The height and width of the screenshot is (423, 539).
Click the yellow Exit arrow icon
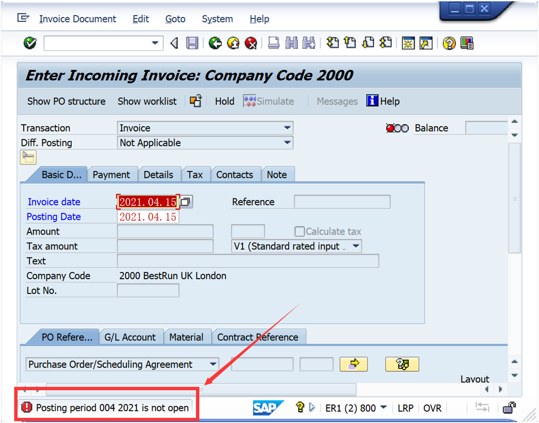[233, 43]
